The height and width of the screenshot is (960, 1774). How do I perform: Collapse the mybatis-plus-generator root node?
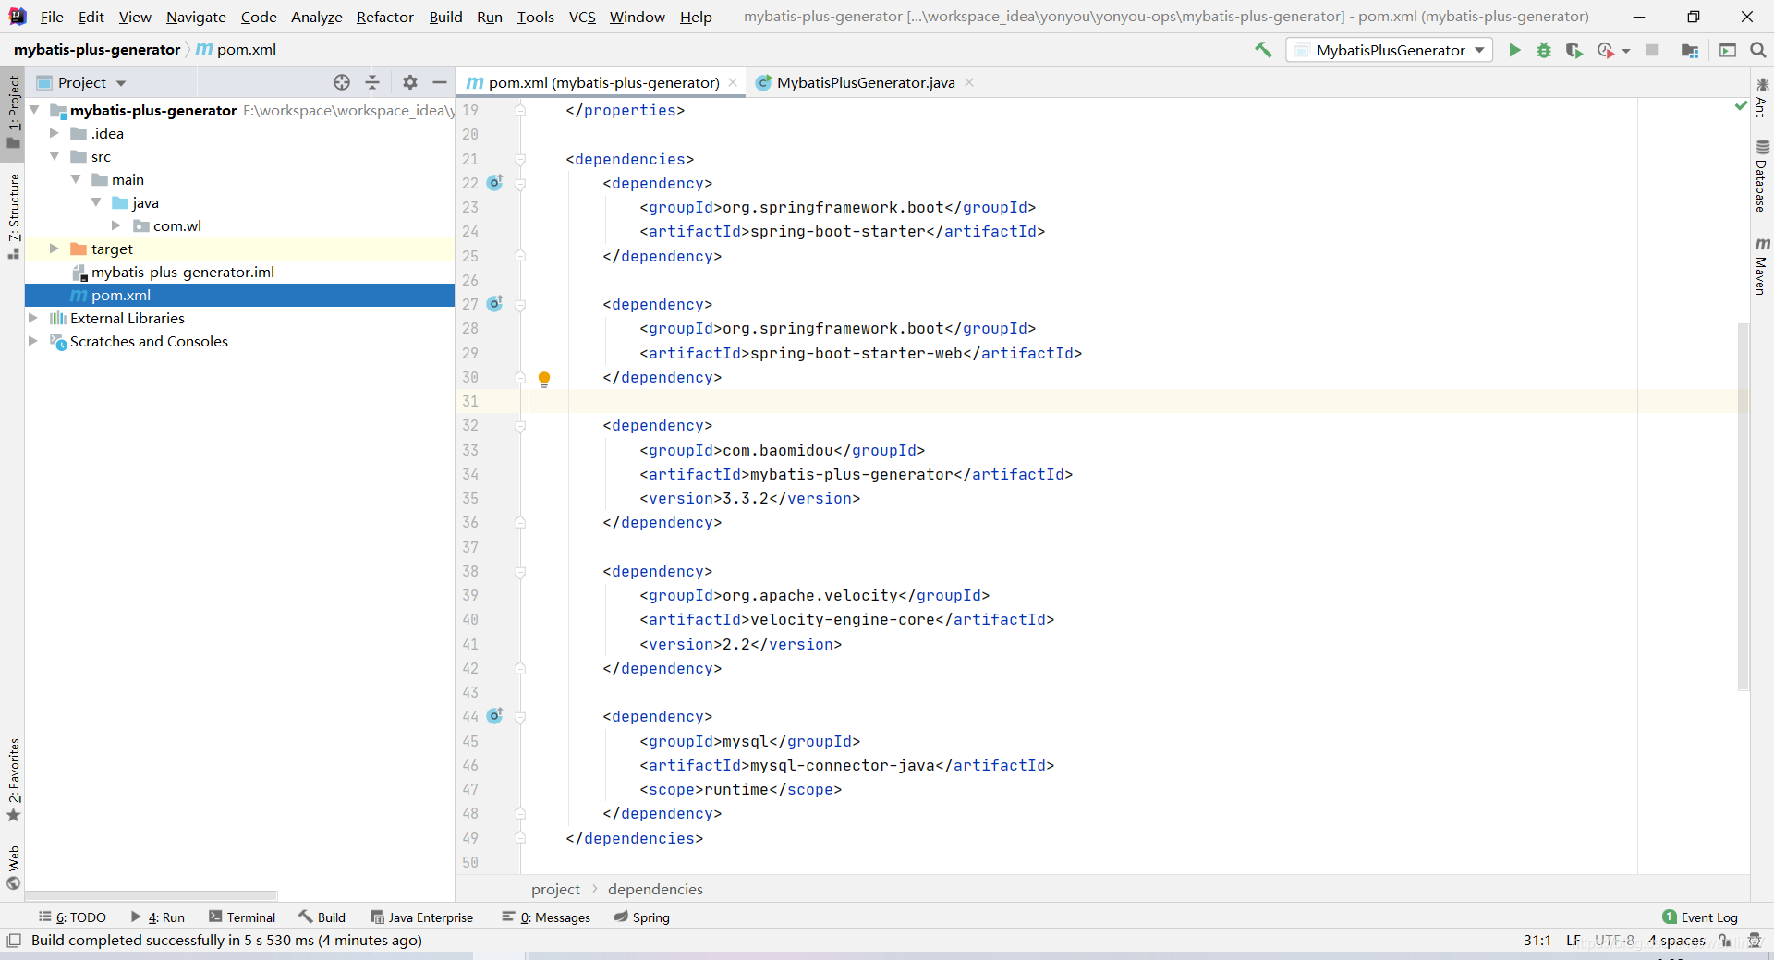(x=34, y=110)
